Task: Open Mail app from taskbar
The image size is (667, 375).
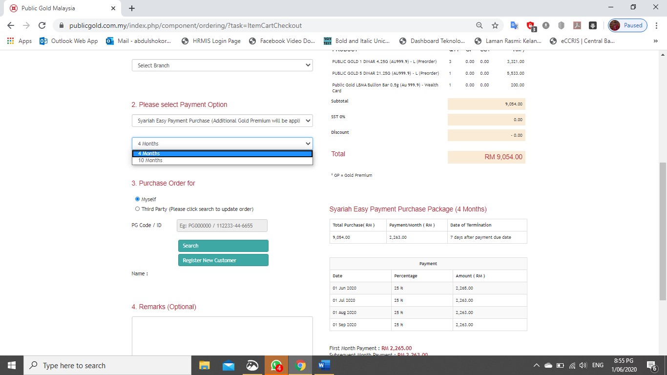Action: click(x=229, y=365)
